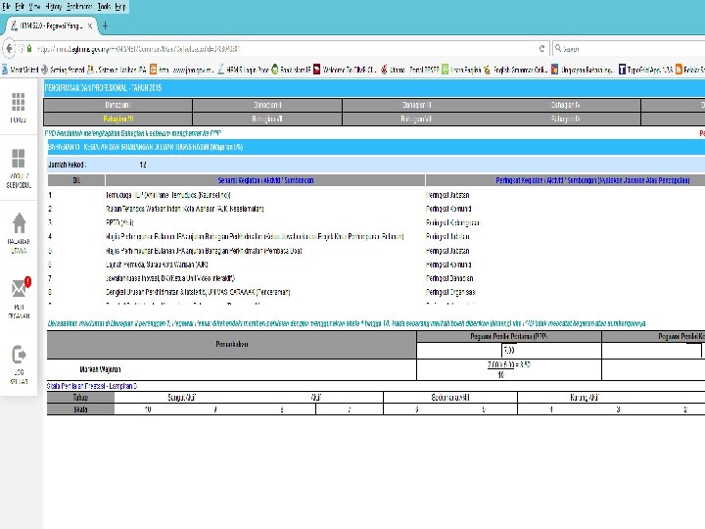Click Senarai Kegiatan / Aktiviti column header
The height and width of the screenshot is (529, 705).
click(x=265, y=180)
